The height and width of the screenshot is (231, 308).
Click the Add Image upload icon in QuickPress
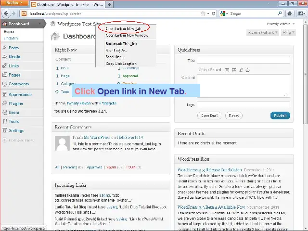point(228,70)
